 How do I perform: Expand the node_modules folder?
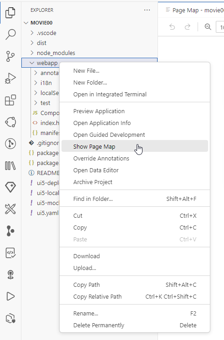coord(32,53)
